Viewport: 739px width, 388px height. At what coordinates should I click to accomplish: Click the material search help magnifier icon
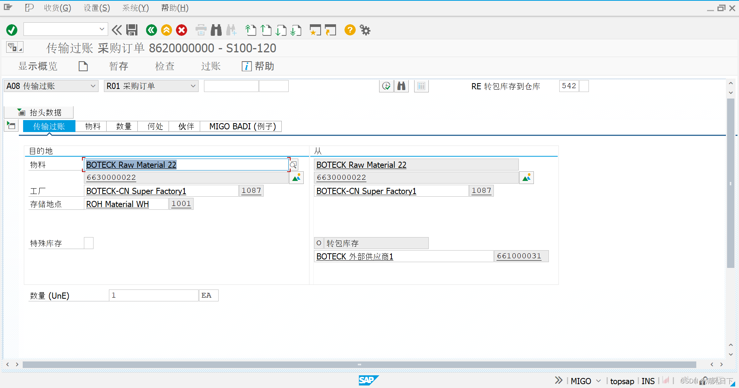(294, 165)
